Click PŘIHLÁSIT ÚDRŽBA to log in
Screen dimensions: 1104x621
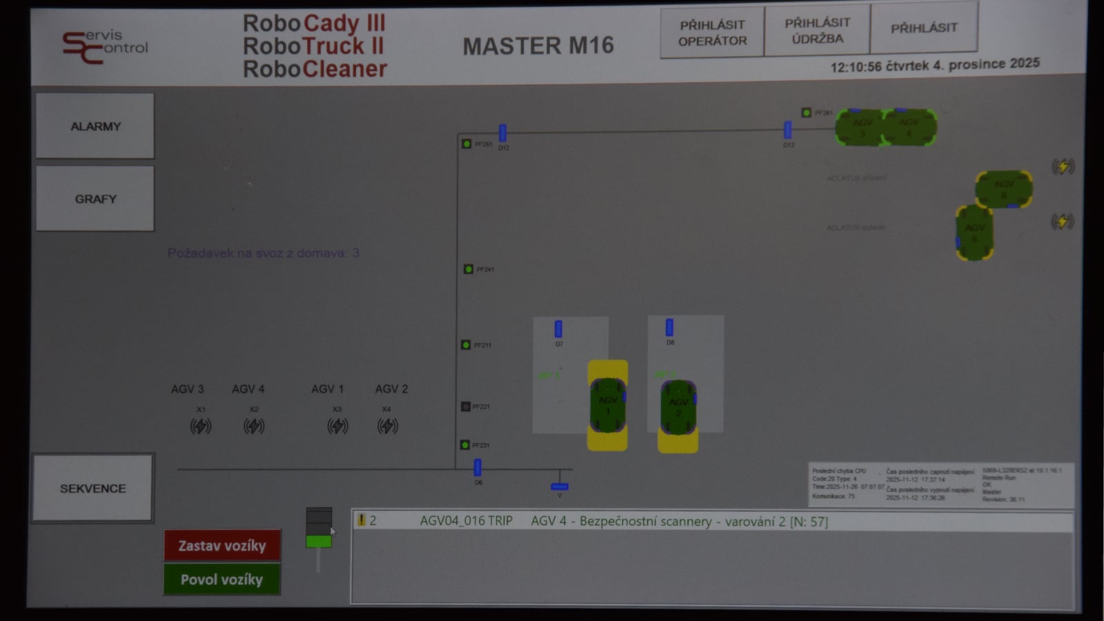tap(817, 30)
